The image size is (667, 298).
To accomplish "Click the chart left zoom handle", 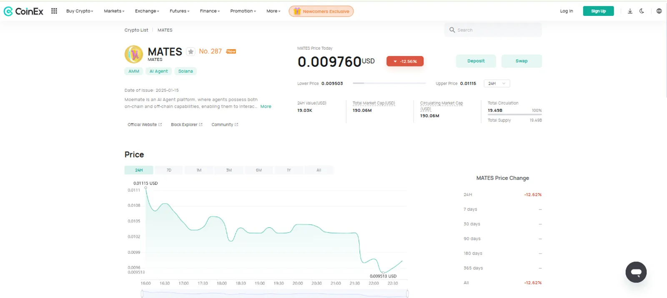I will coord(142,294).
